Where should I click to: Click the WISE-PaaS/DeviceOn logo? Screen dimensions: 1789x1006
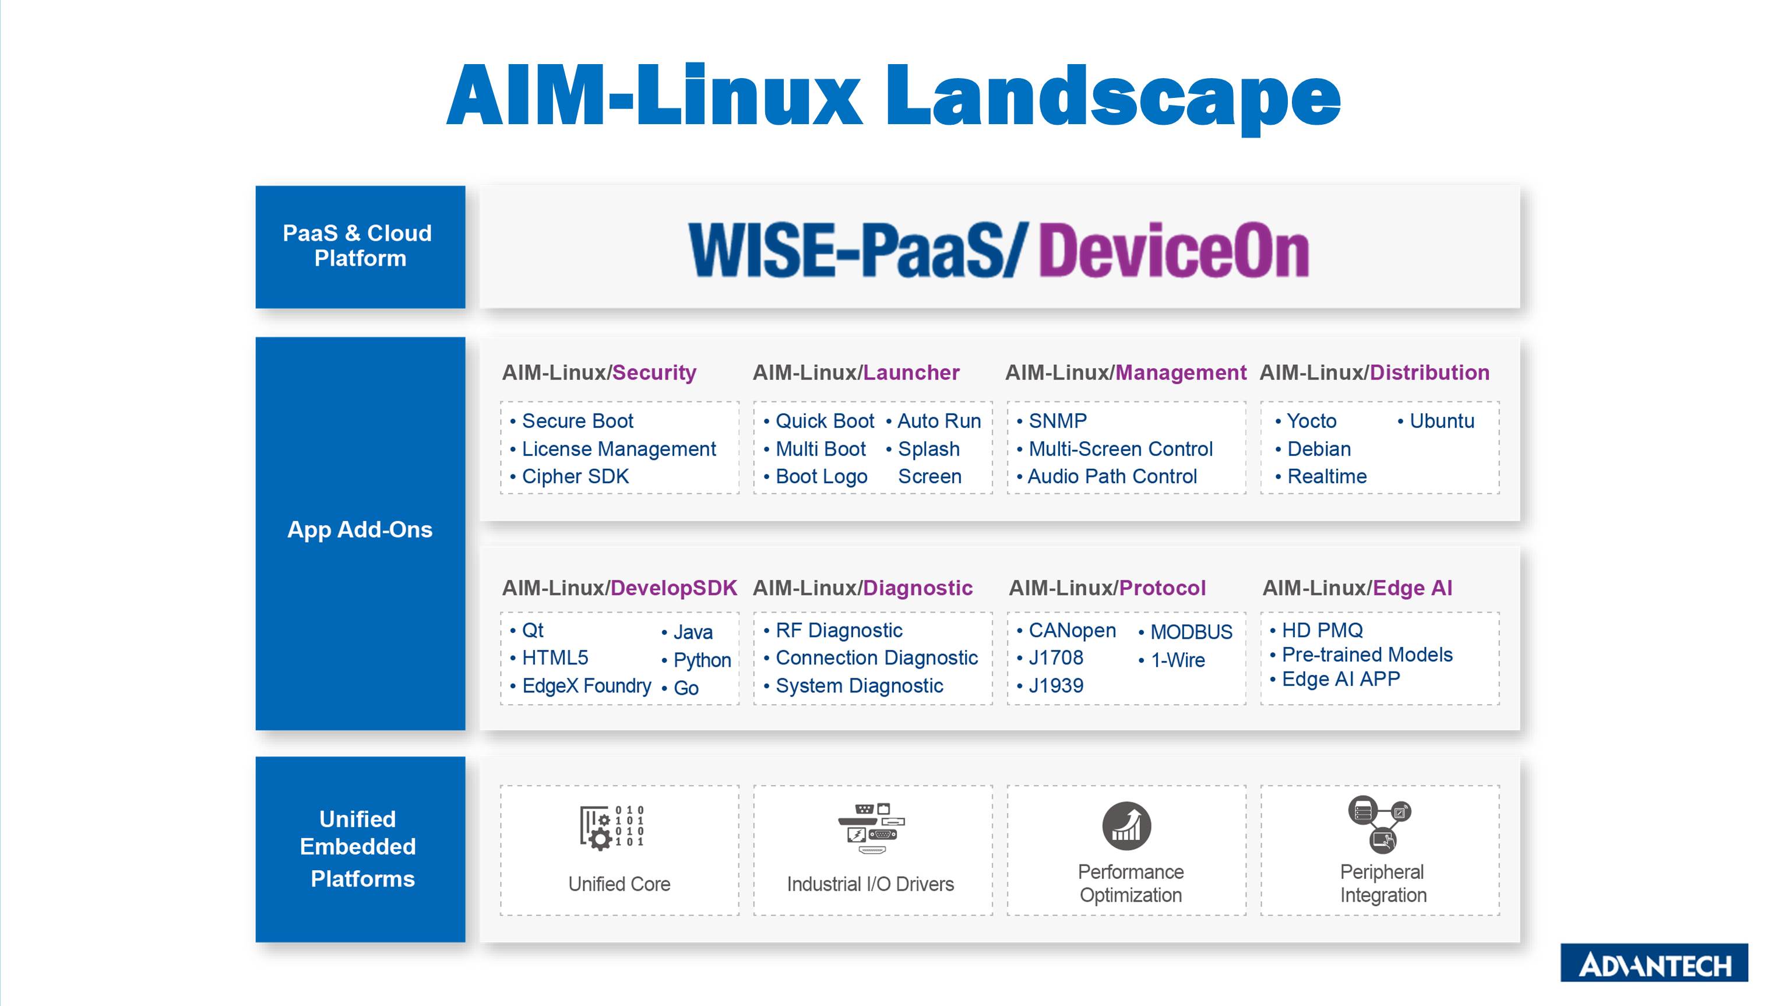click(x=999, y=250)
